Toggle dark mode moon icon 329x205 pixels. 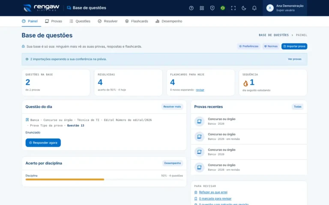point(244,8)
